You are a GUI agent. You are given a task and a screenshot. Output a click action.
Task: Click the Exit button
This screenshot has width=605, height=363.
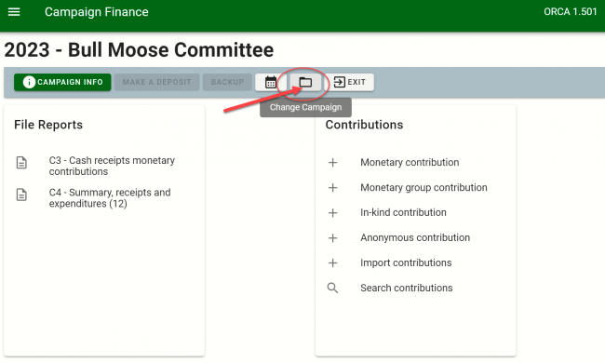point(349,82)
